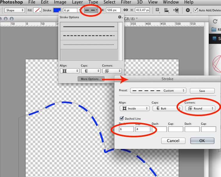This screenshot has width=221, height=177.
Task: Open the Layer menu
Action: [x=77, y=2]
